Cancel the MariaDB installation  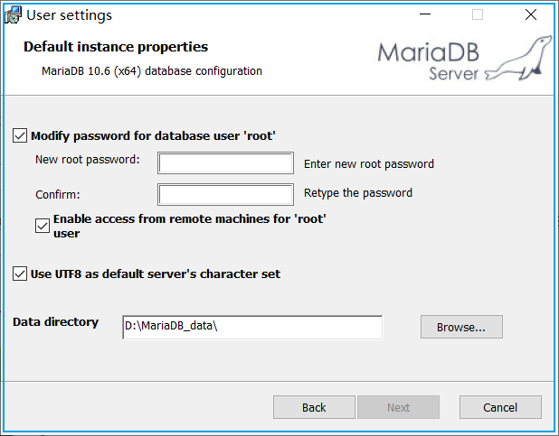500,407
